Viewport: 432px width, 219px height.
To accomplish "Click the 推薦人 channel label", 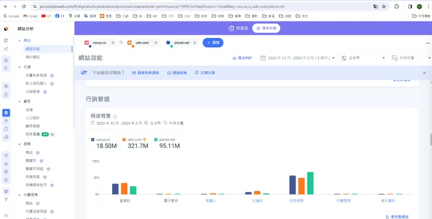I will point(211,201).
